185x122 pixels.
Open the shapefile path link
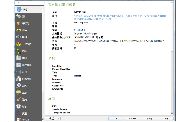tap(120, 17)
